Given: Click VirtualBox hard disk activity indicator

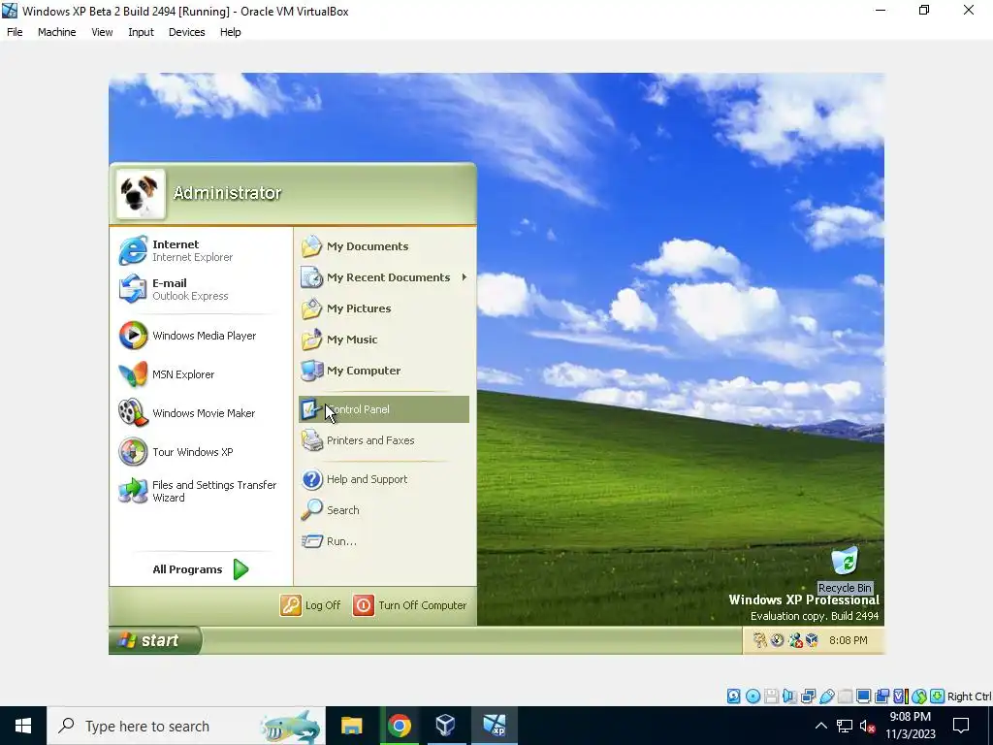Looking at the screenshot, I should coord(733,696).
